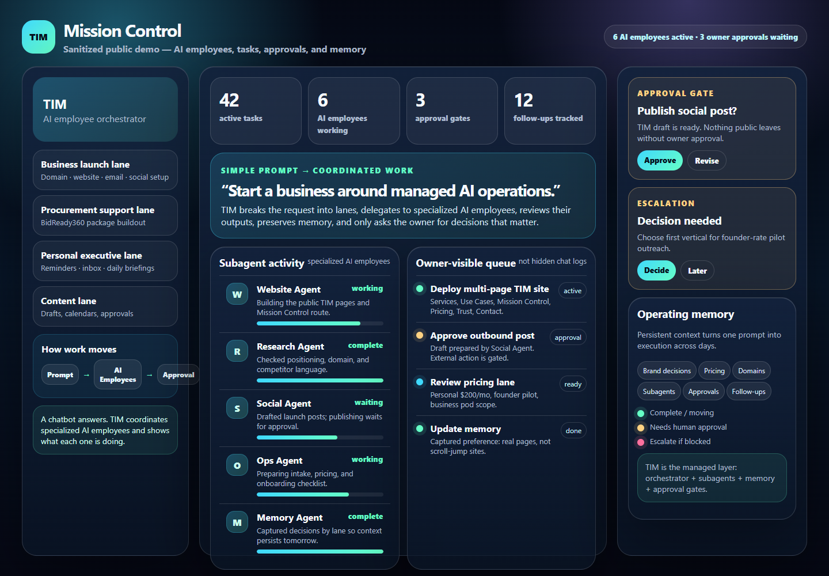Click the AI Employees step chip
The image size is (829, 576).
click(117, 374)
